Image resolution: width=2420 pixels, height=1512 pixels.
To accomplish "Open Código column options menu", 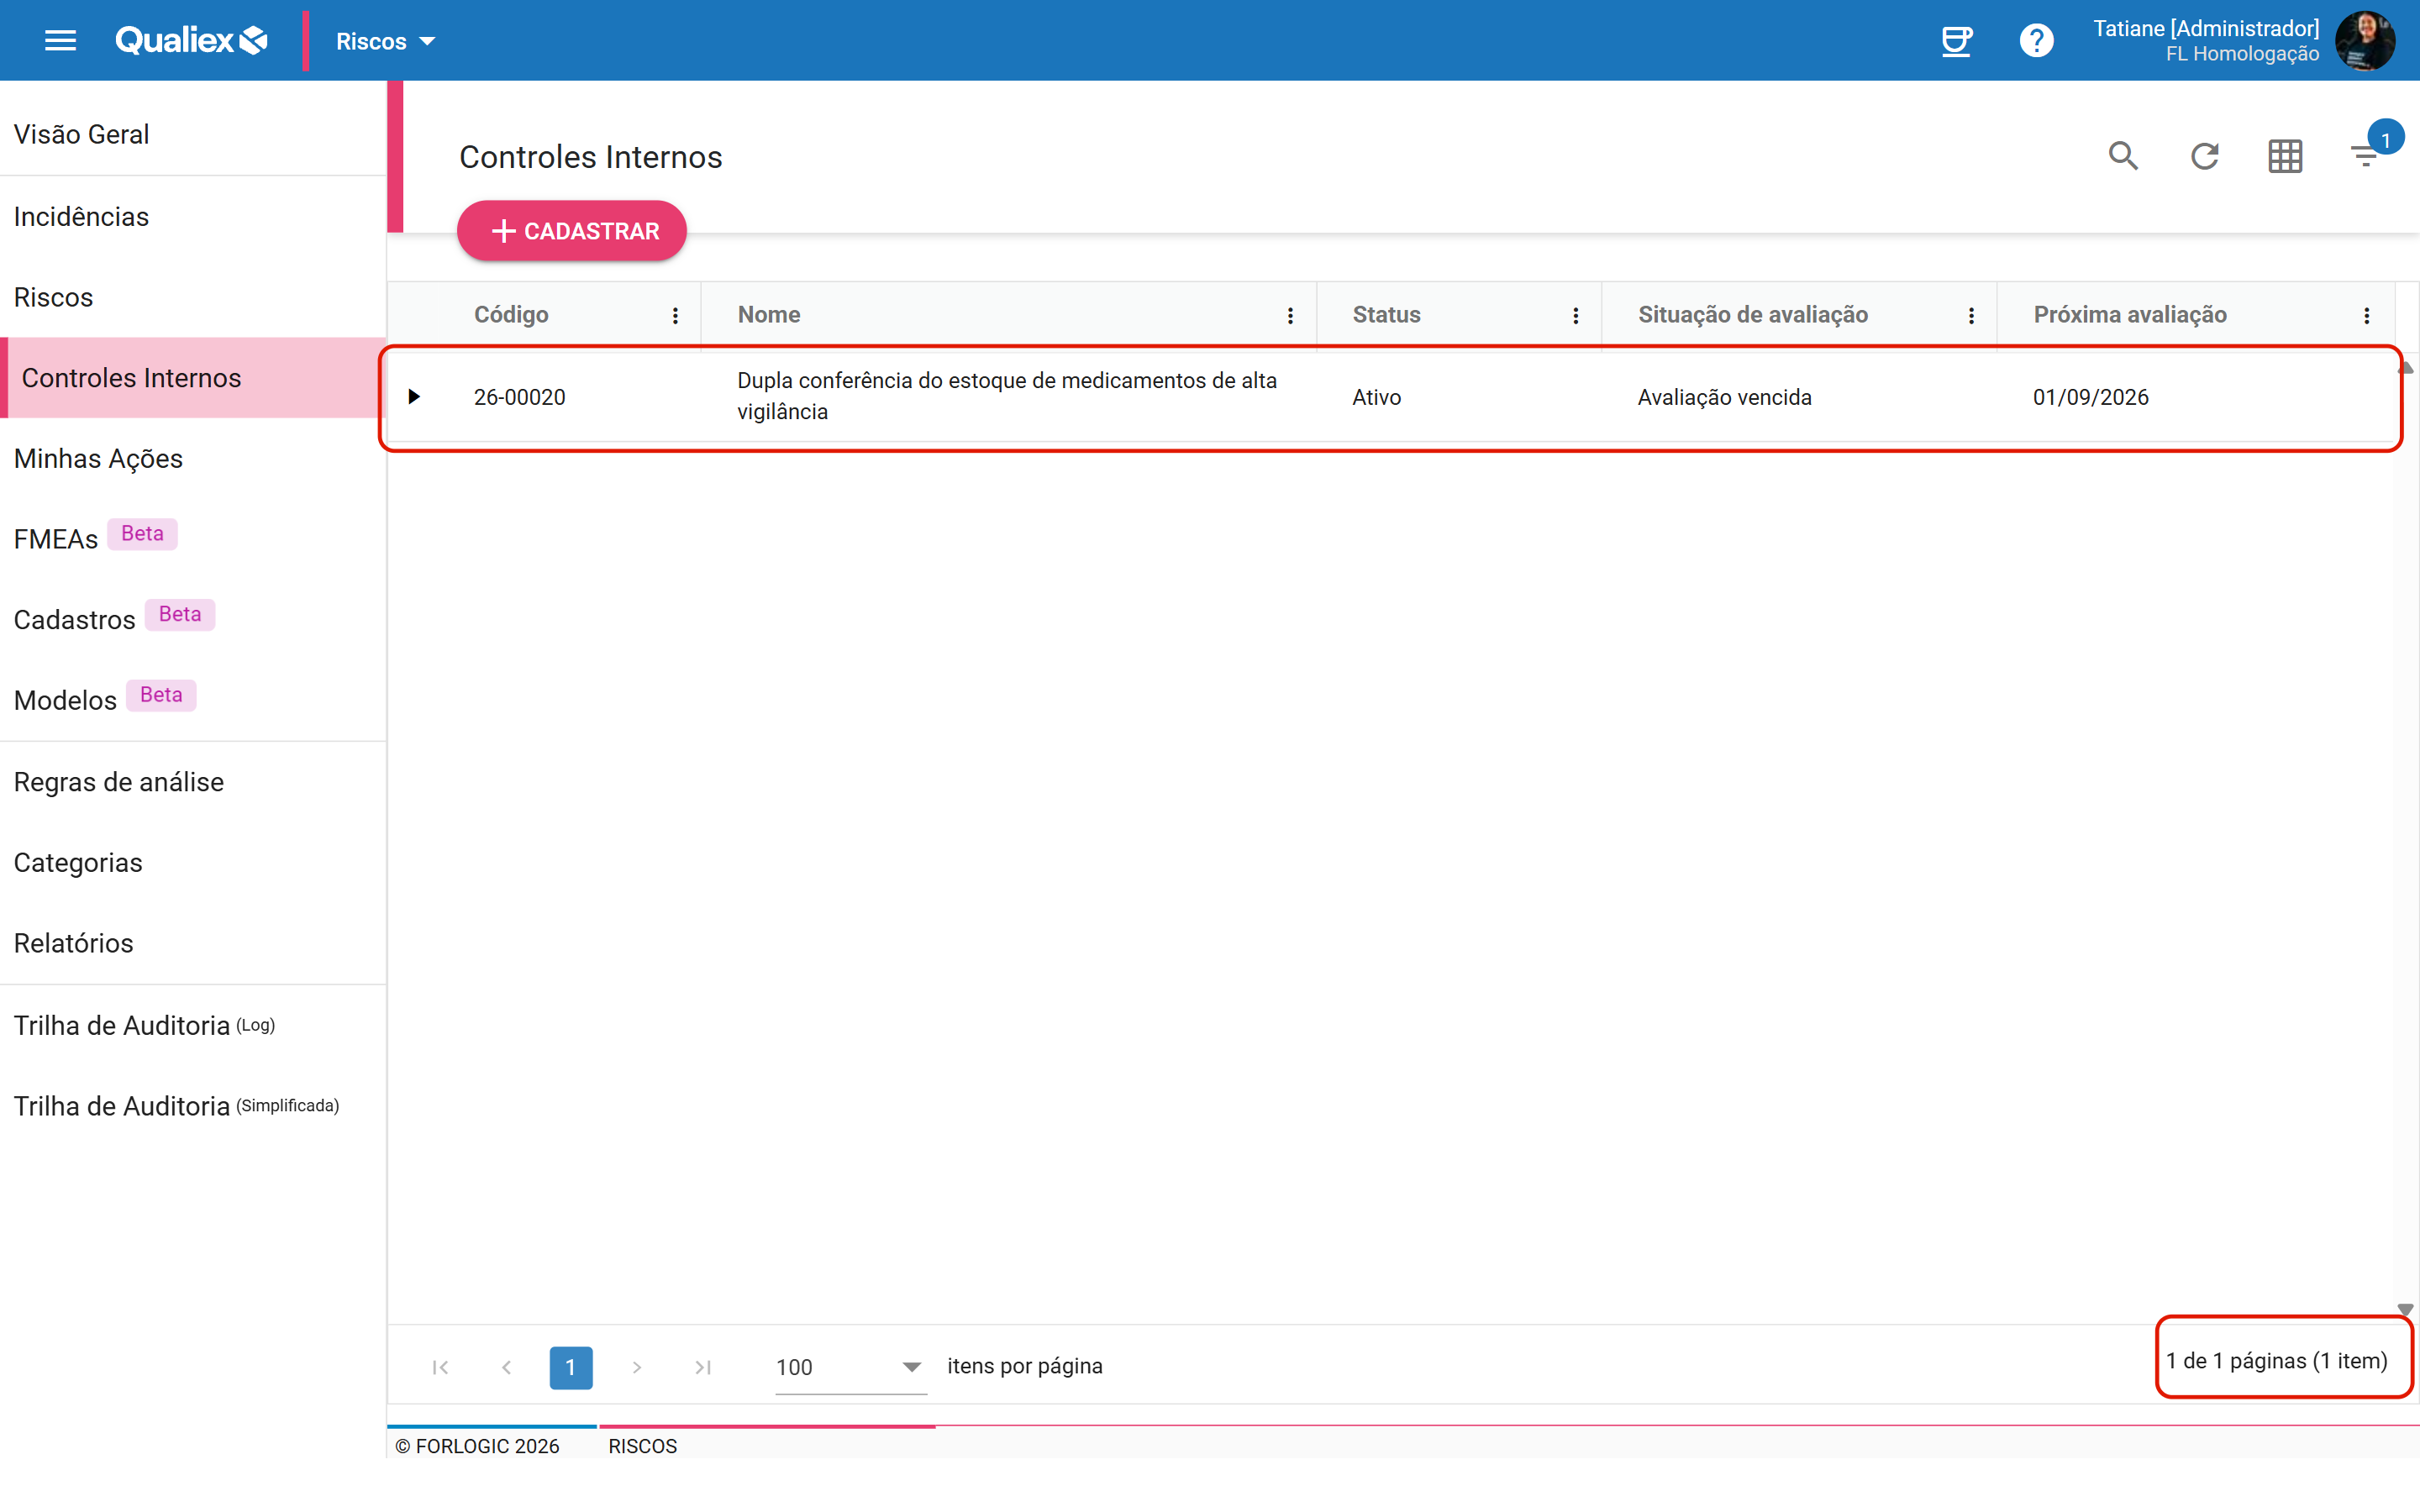I will pyautogui.click(x=676, y=315).
